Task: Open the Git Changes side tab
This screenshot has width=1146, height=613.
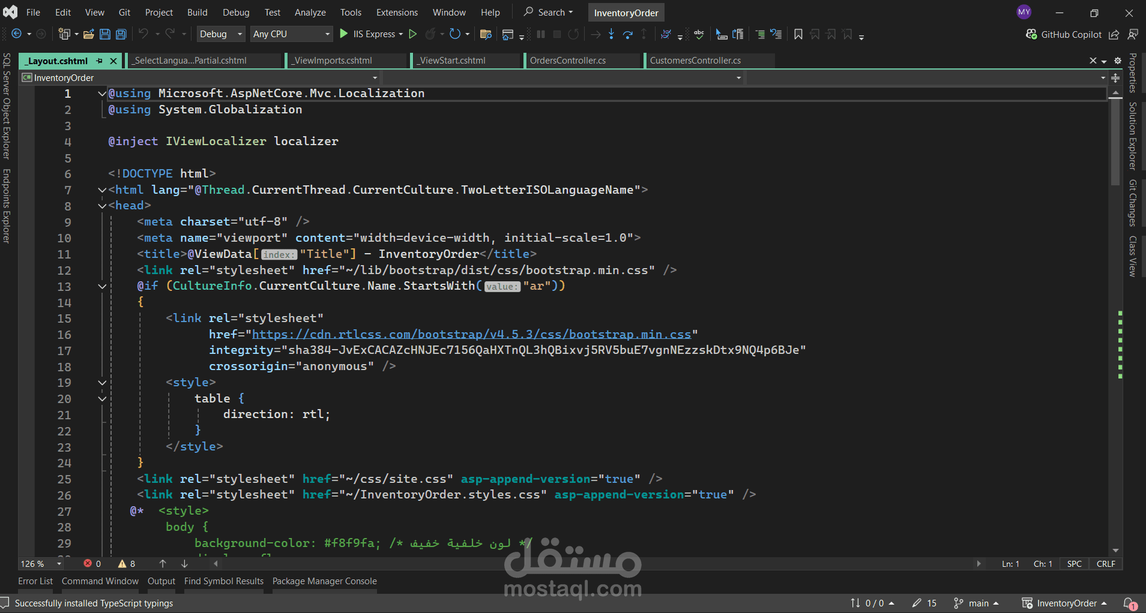Action: [1133, 203]
